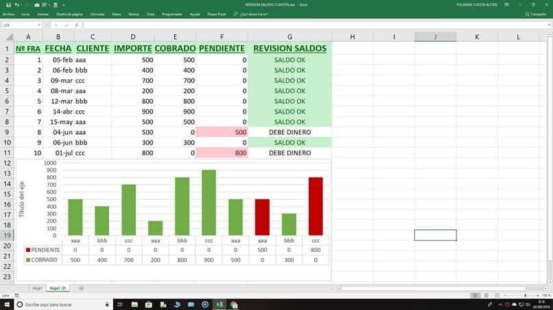Click DEBE DINERO cell in row 11
Screen dimensions: 553x310
coord(290,153)
